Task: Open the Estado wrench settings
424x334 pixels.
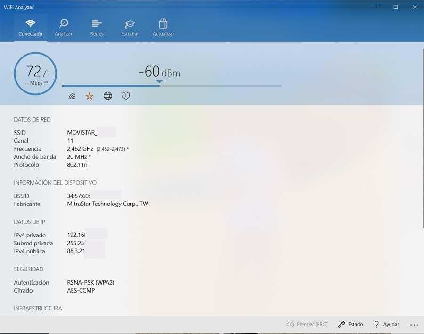Action: (x=351, y=324)
